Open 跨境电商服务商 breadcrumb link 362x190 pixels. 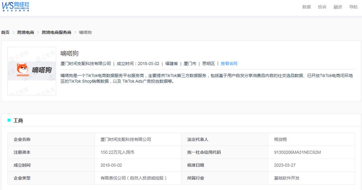pyautogui.click(x=57, y=32)
